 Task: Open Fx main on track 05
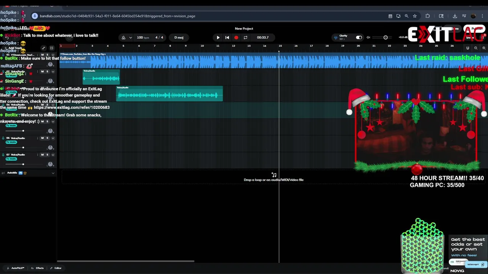(x=11, y=125)
